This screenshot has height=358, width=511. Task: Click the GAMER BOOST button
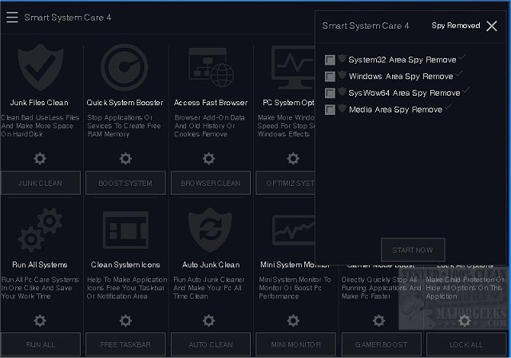click(x=382, y=344)
